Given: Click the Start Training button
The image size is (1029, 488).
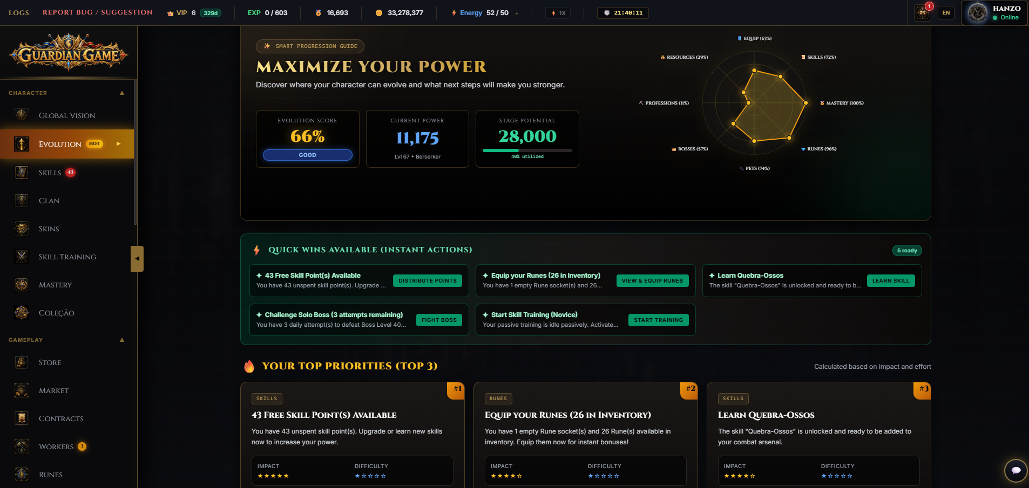Looking at the screenshot, I should (659, 320).
